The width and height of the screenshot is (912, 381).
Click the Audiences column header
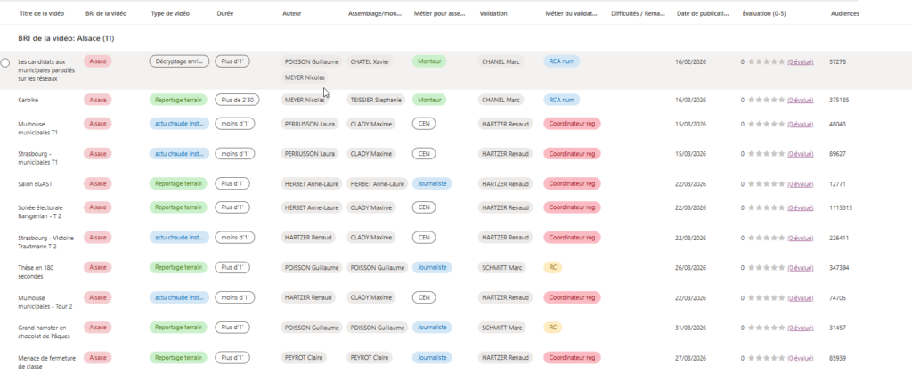(x=844, y=14)
